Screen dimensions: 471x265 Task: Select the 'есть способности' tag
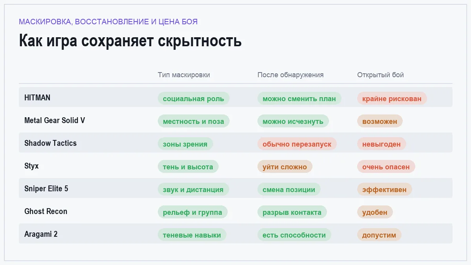coord(294,235)
